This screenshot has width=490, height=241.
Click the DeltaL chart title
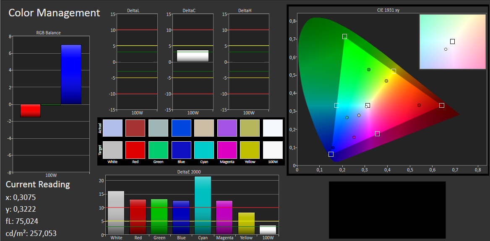(x=133, y=10)
